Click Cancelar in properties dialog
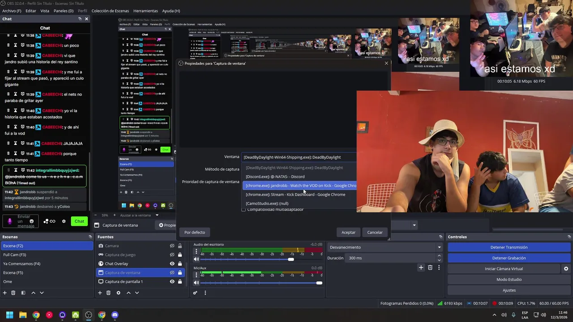 375,232
